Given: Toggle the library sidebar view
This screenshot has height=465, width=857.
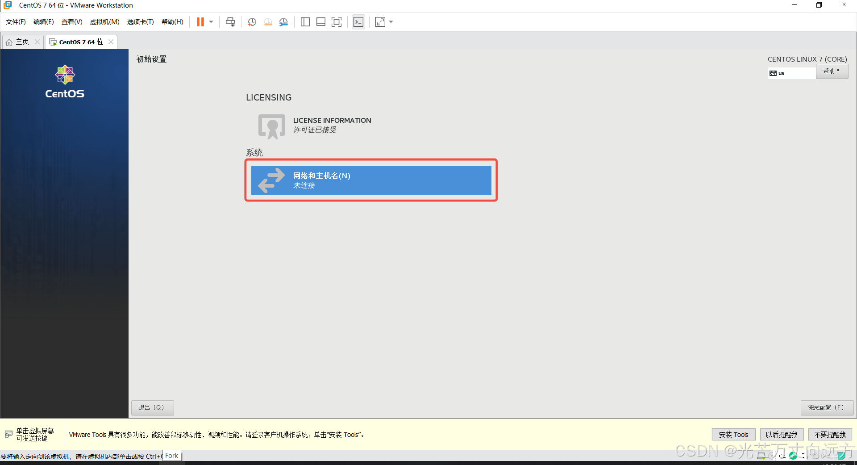Looking at the screenshot, I should tap(305, 22).
